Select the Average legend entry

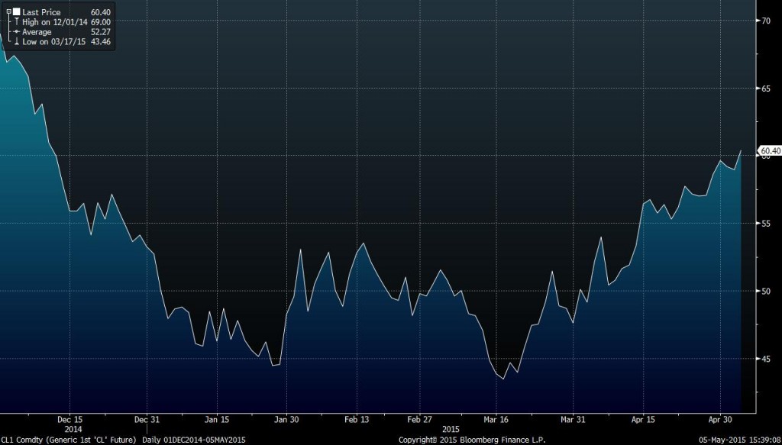click(37, 32)
